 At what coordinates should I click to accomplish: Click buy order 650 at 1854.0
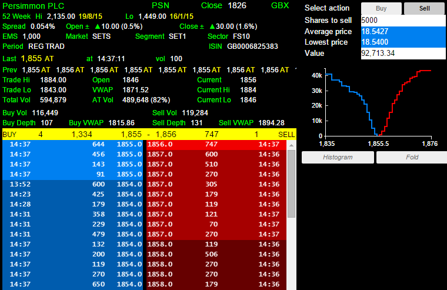click(x=73, y=284)
